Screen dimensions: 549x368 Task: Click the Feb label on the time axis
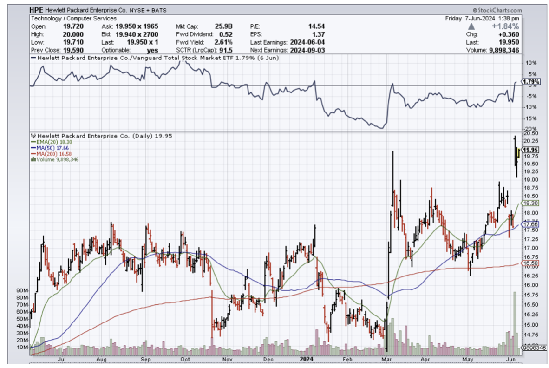point(347,359)
